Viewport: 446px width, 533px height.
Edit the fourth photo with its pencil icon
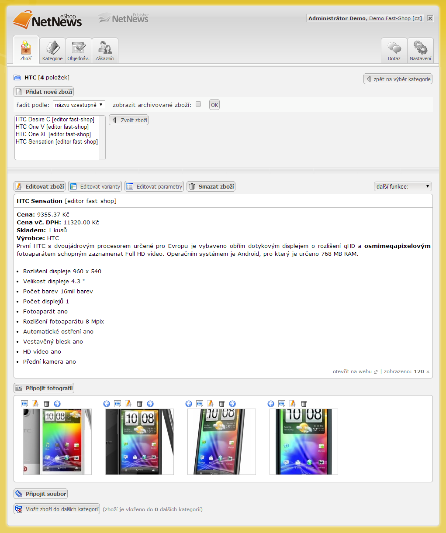point(292,404)
